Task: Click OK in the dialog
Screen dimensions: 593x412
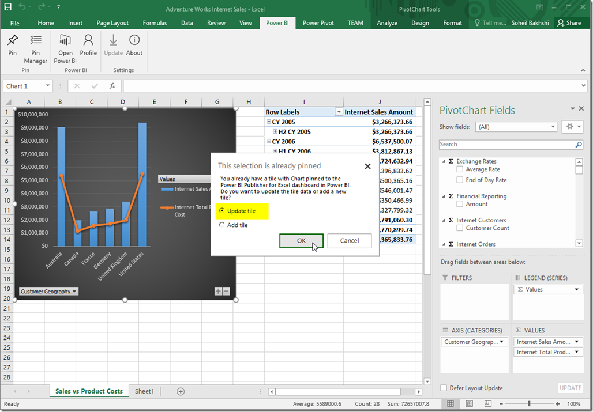Action: (x=302, y=241)
